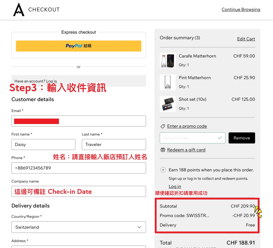Click the CHF 125.00 price
The image size is (273, 248).
coord(243,99)
